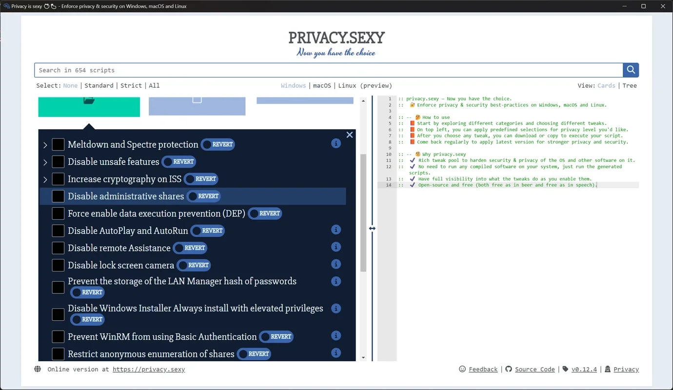Screen dimensions: 673x390
Task: Click the icon beside Privacy link
Action: [608, 369]
